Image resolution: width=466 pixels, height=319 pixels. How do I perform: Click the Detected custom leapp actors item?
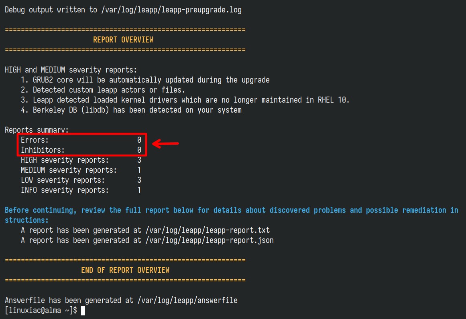[103, 90]
